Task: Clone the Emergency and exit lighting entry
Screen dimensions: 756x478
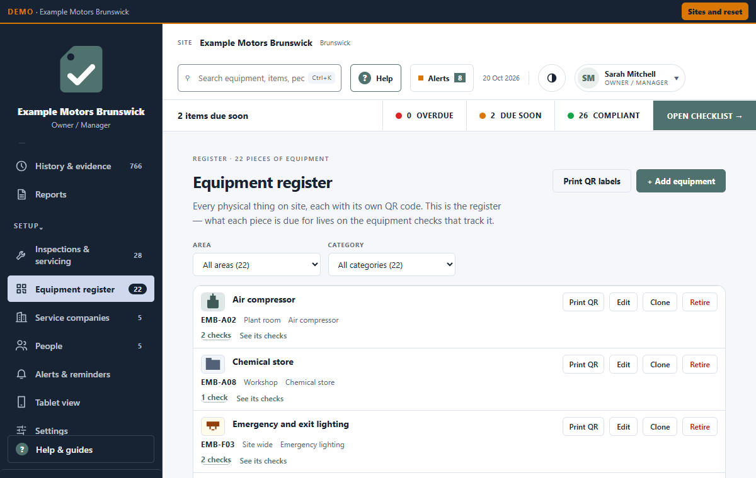Action: pos(660,426)
